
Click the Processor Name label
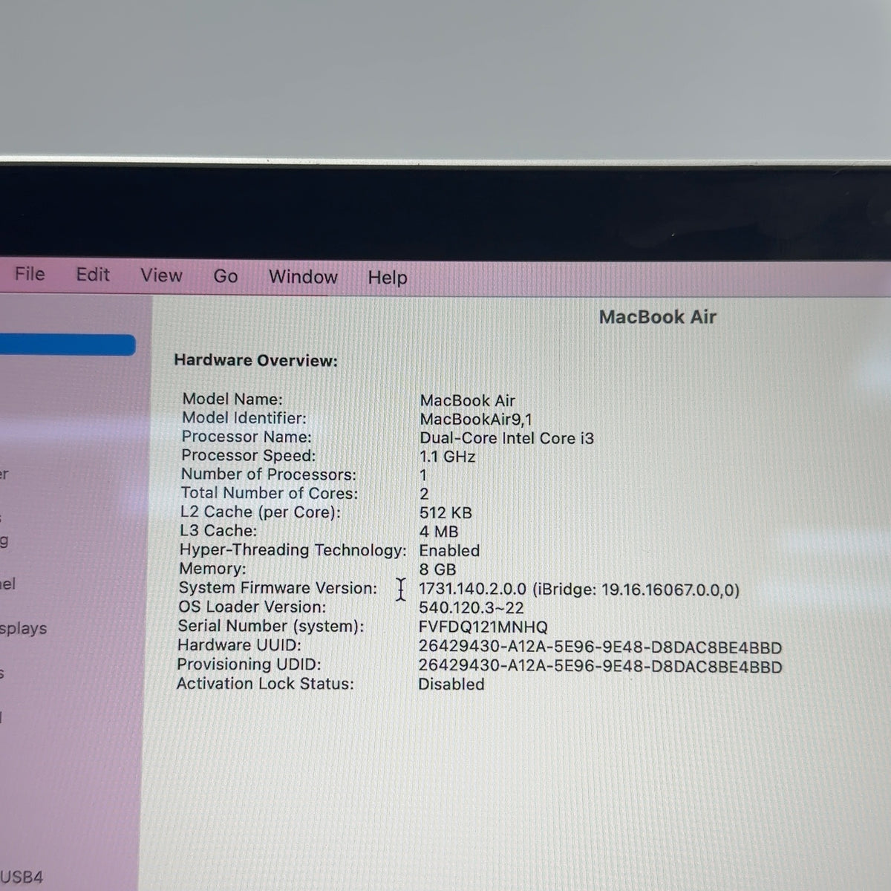(x=247, y=437)
